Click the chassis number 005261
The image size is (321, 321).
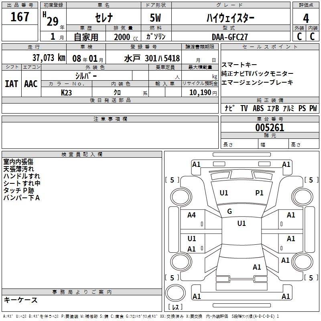[x=270, y=128]
